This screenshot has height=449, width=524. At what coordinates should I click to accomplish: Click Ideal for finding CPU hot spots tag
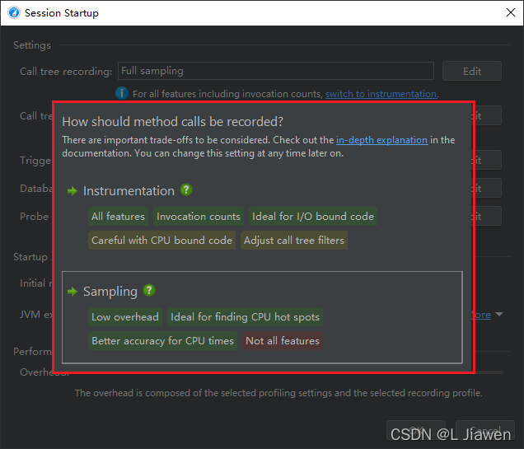[x=245, y=316]
